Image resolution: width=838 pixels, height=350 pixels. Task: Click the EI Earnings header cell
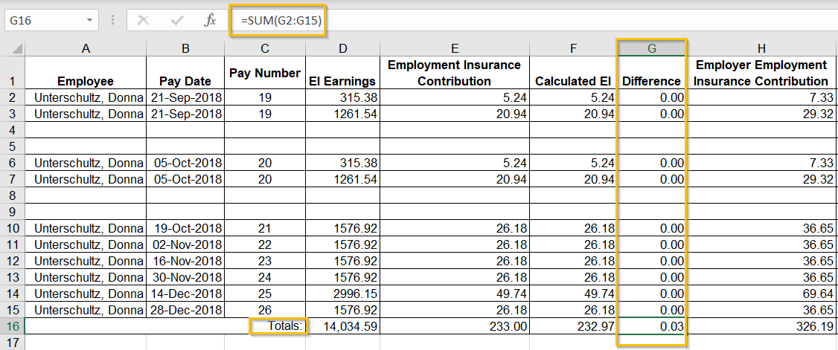342,73
